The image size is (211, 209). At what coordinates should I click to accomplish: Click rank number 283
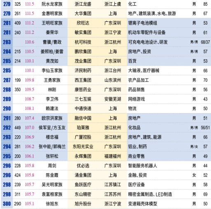coord(7,42)
